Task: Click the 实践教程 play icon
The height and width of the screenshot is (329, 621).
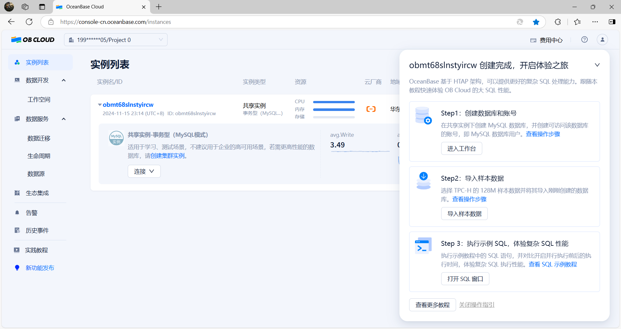Action: [17, 250]
